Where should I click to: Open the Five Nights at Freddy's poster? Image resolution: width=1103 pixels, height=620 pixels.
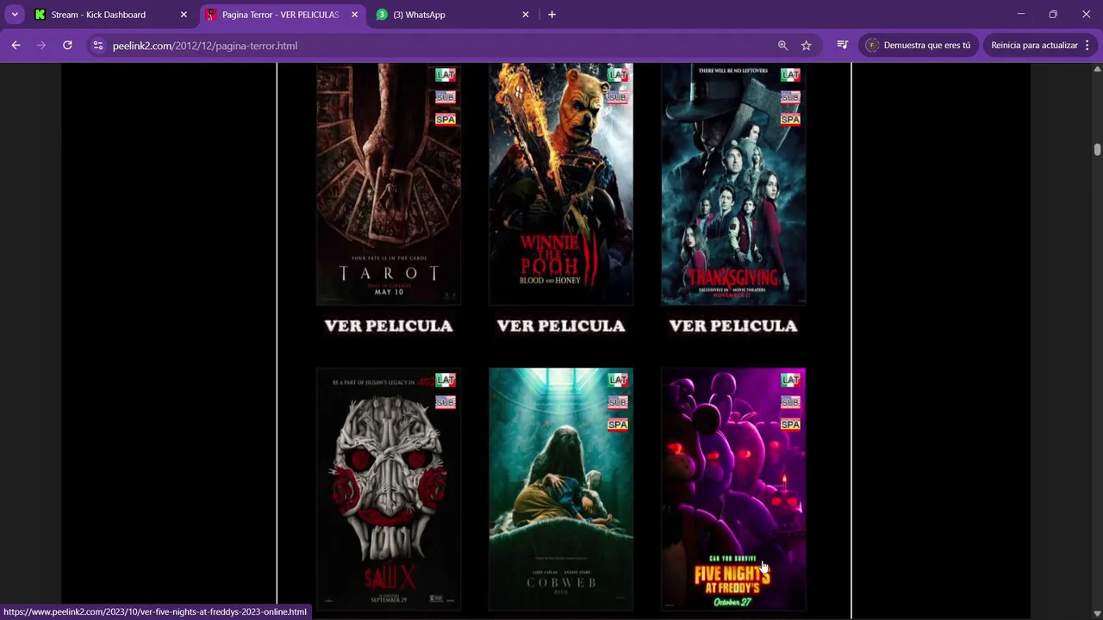point(733,489)
